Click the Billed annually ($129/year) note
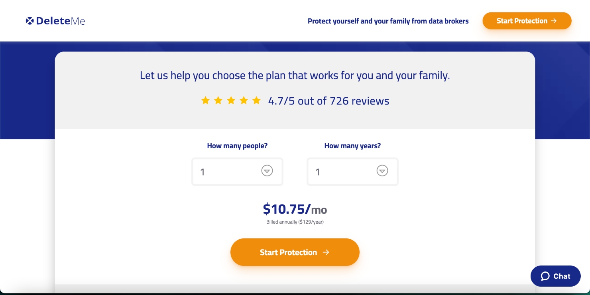Viewport: 590px width, 295px height. (295, 222)
